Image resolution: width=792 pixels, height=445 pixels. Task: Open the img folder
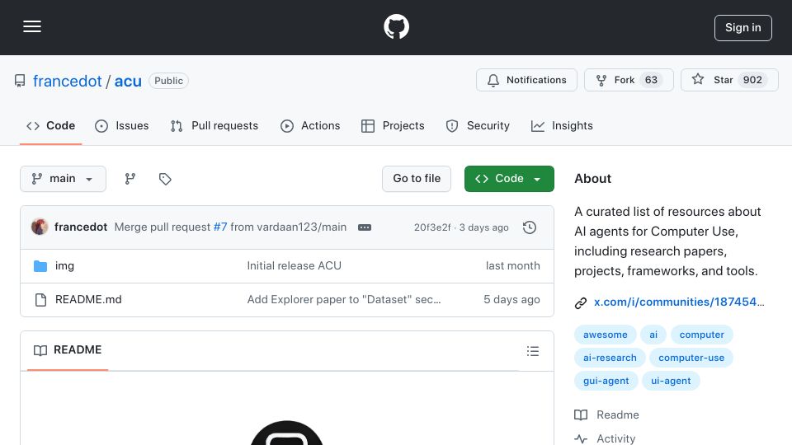(64, 266)
